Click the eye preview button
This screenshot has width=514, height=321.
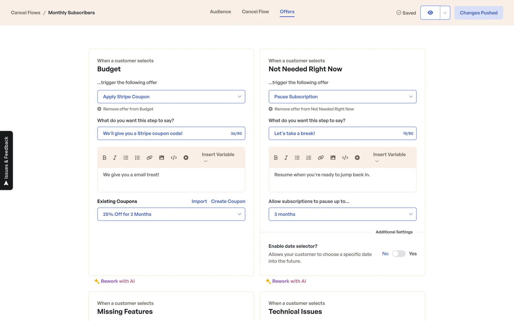click(430, 13)
